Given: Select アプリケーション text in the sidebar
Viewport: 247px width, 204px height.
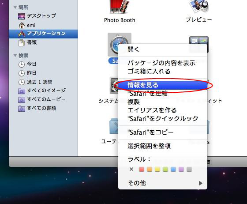Looking at the screenshot, I should click(46, 34).
